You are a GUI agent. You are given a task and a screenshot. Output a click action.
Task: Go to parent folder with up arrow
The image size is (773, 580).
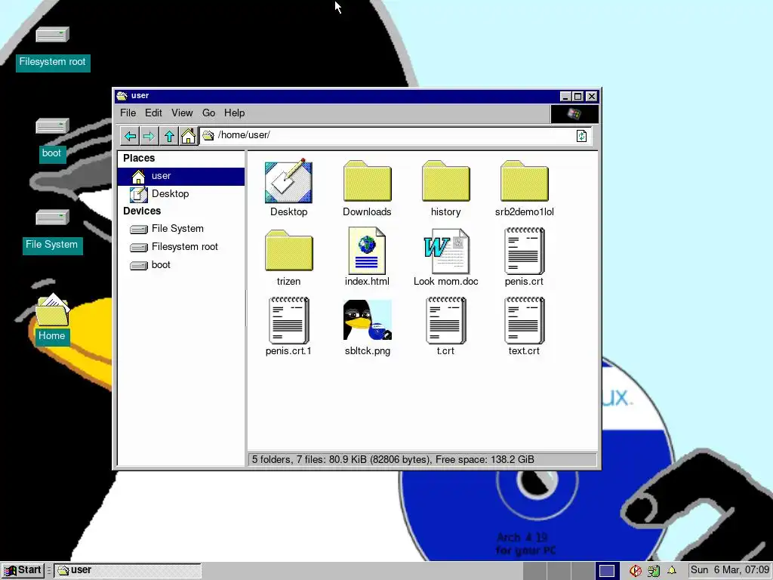pos(169,136)
